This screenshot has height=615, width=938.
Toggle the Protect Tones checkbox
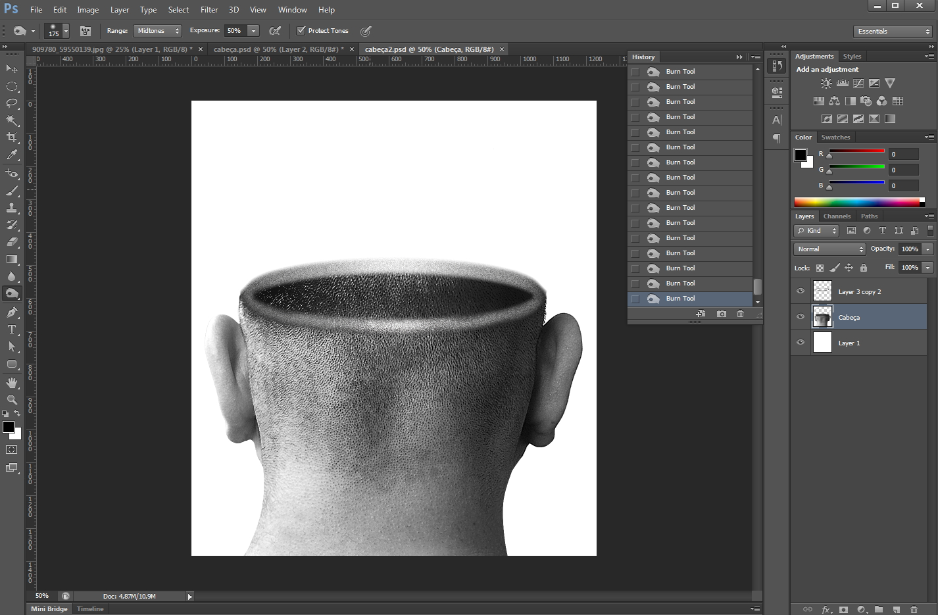click(x=301, y=30)
